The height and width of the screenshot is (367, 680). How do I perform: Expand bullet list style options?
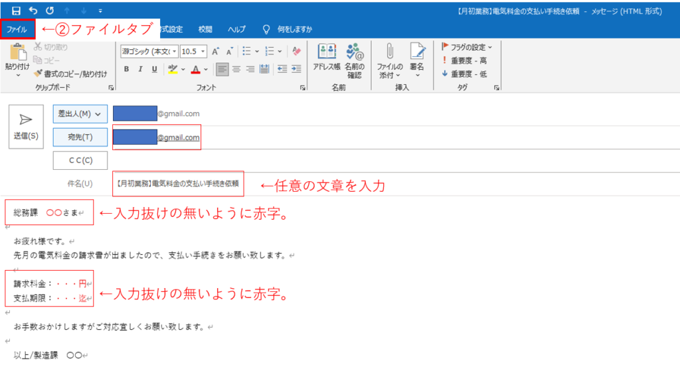point(257,52)
